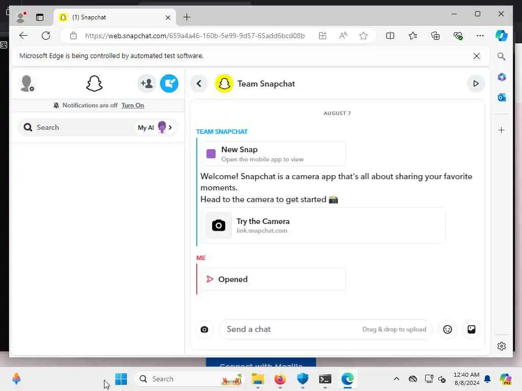
Task: Open the Windows Start menu
Action: click(x=121, y=379)
